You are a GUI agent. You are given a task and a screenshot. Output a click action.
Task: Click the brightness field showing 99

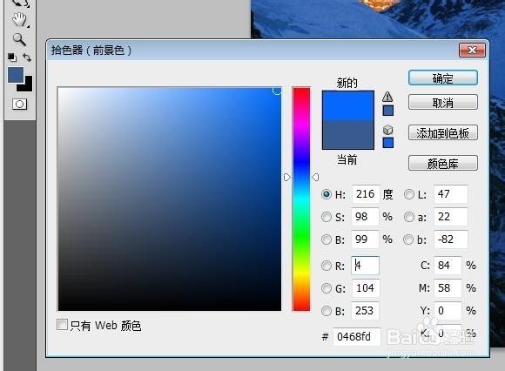coord(365,239)
